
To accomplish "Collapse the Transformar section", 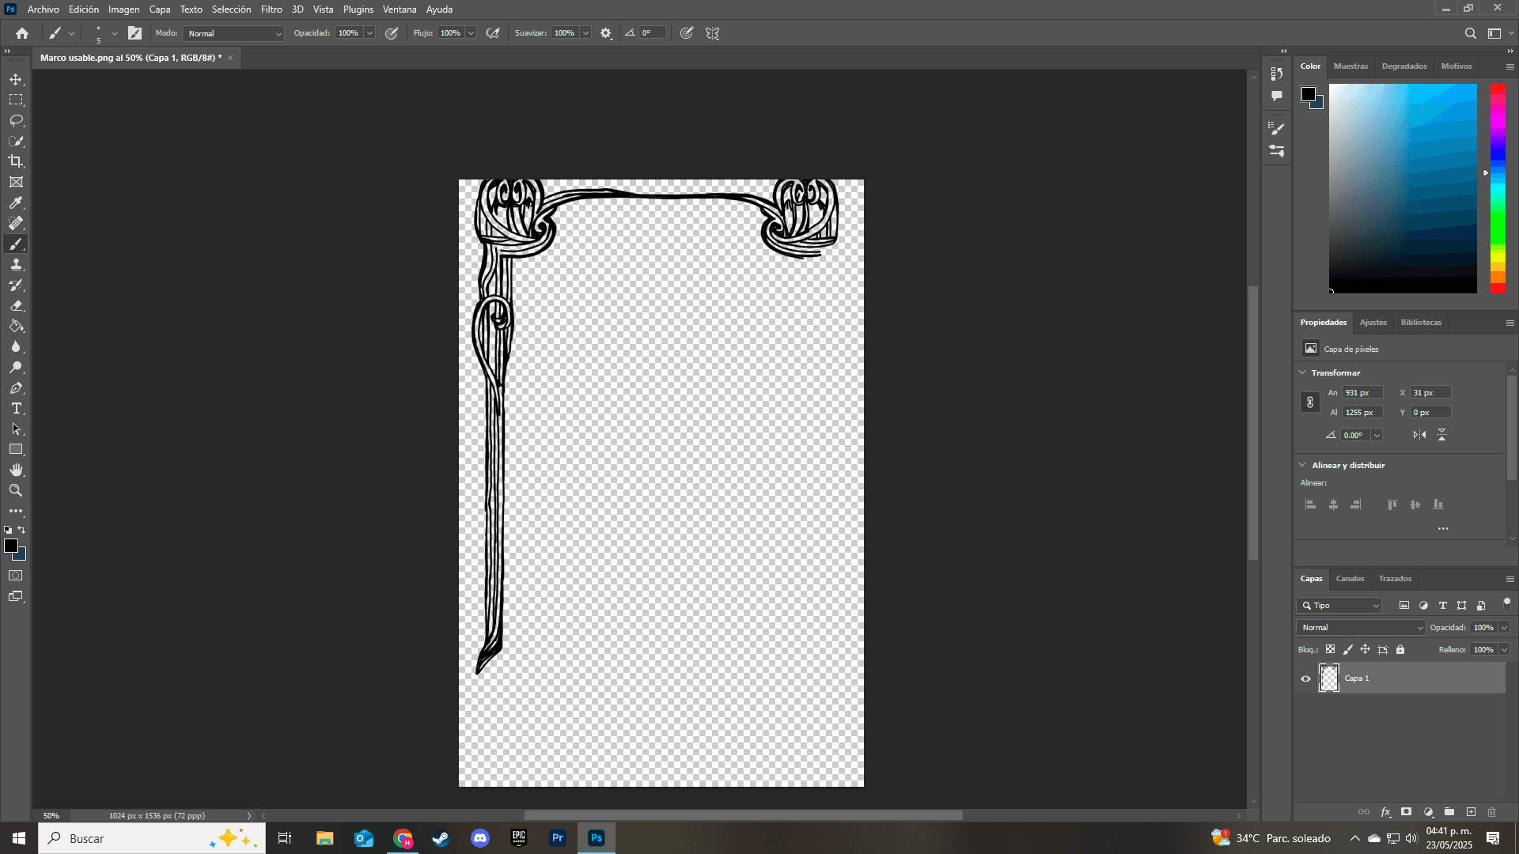I will click(x=1303, y=372).
